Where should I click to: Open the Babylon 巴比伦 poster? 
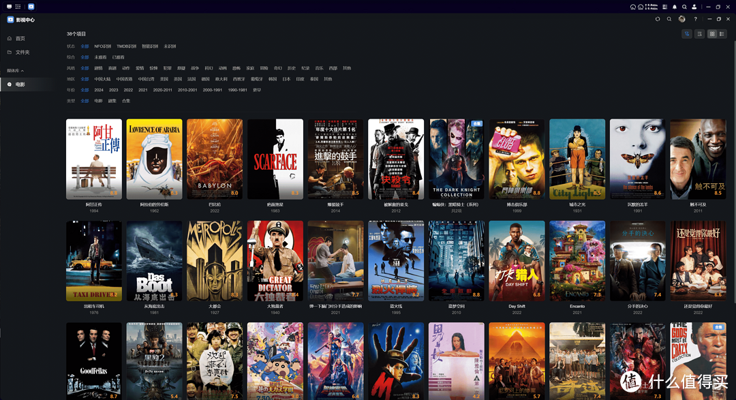[215, 159]
